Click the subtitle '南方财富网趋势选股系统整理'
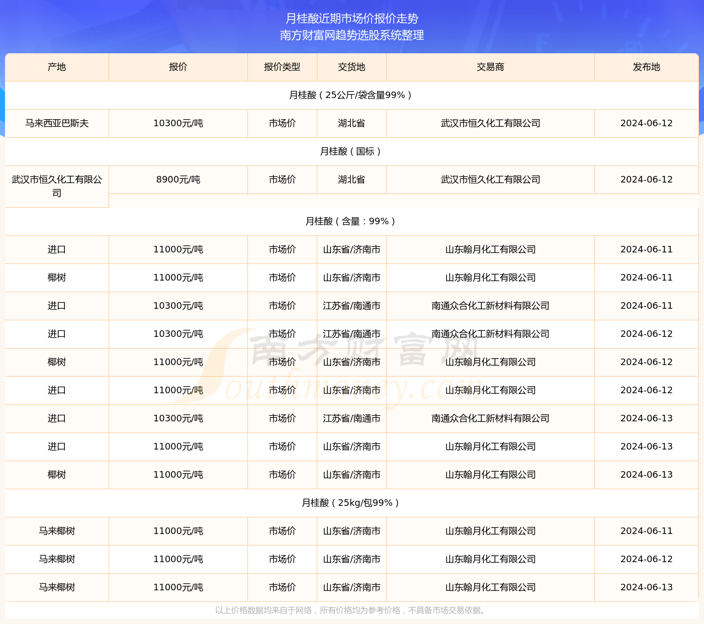 [352, 35]
